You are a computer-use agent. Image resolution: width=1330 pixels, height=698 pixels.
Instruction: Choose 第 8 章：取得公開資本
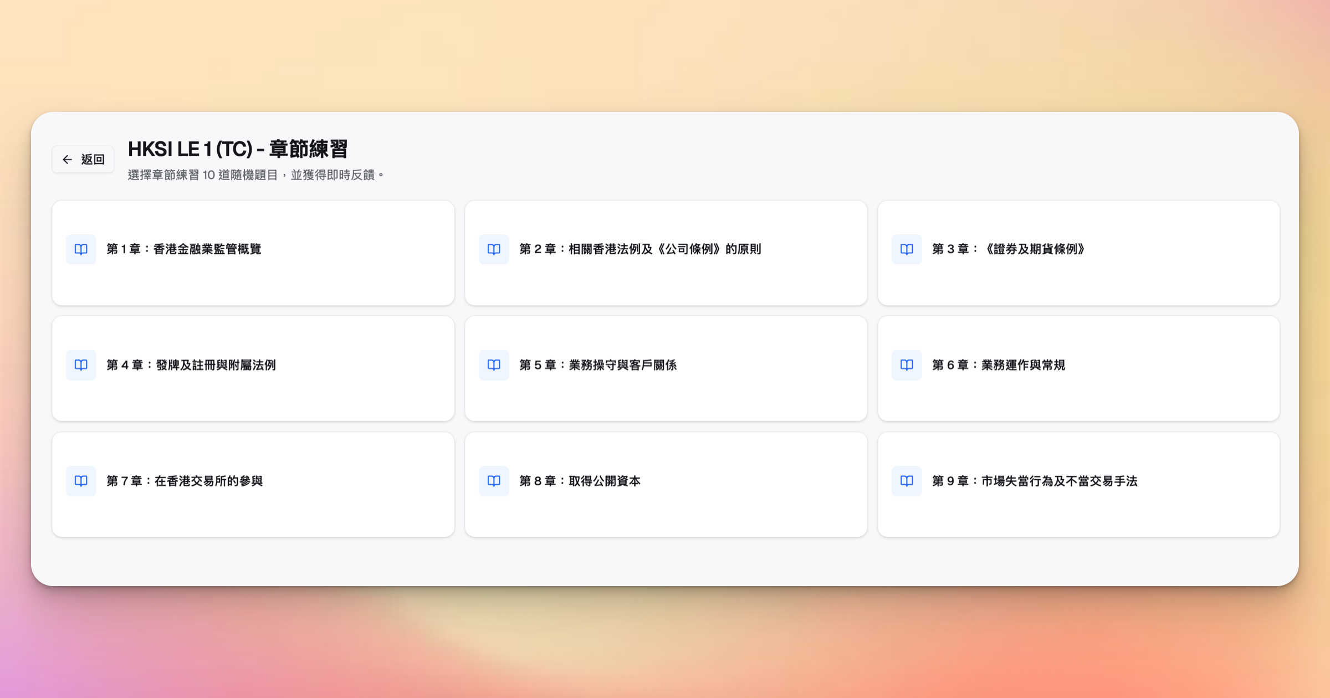666,485
